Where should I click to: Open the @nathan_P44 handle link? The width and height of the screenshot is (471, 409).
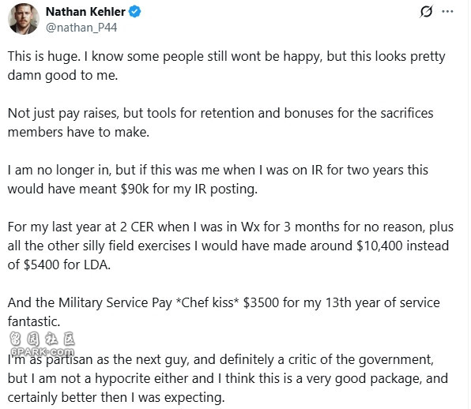click(x=81, y=28)
